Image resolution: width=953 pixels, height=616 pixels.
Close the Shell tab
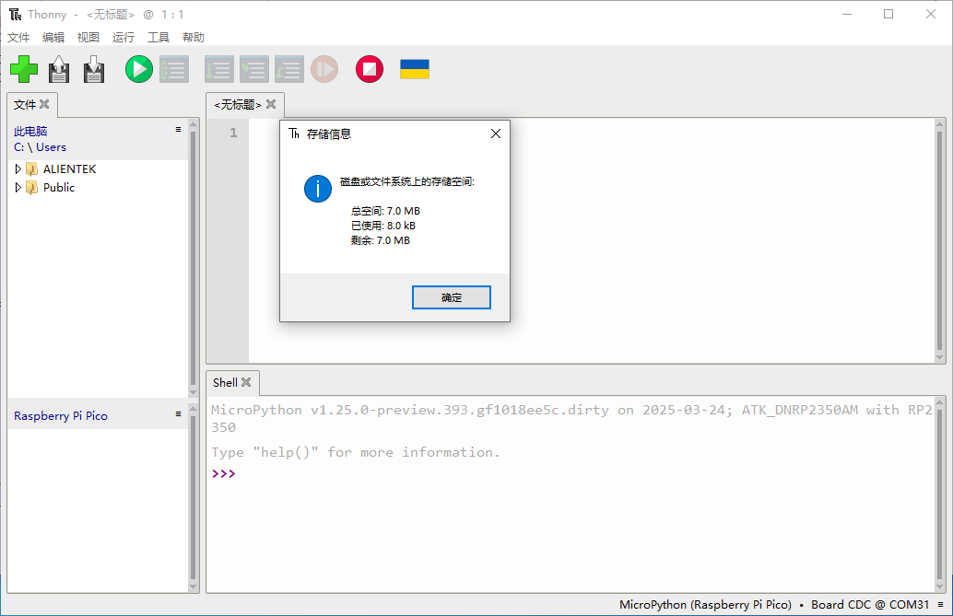pyautogui.click(x=246, y=382)
